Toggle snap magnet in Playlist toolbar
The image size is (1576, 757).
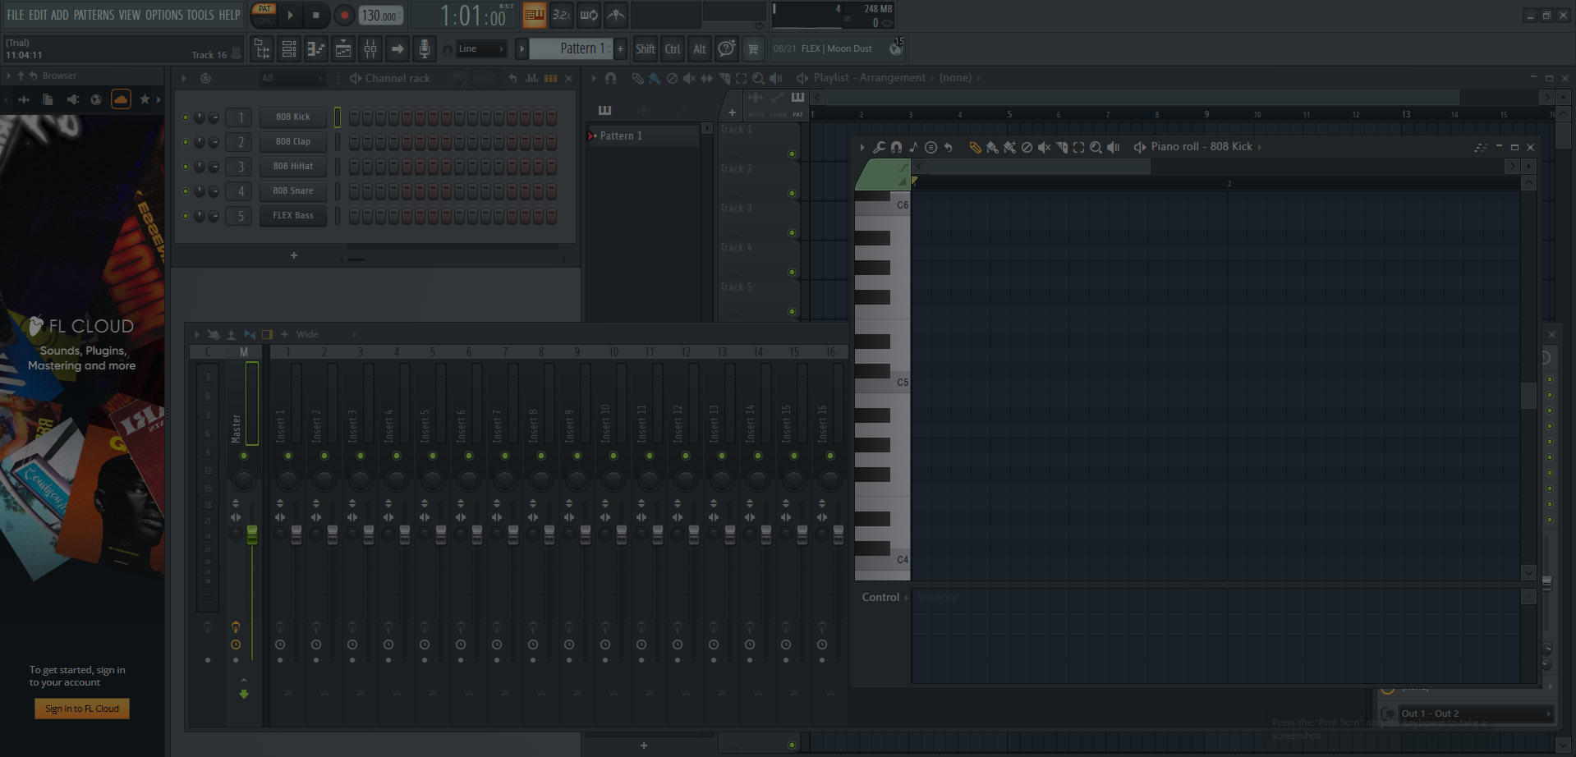click(x=610, y=78)
